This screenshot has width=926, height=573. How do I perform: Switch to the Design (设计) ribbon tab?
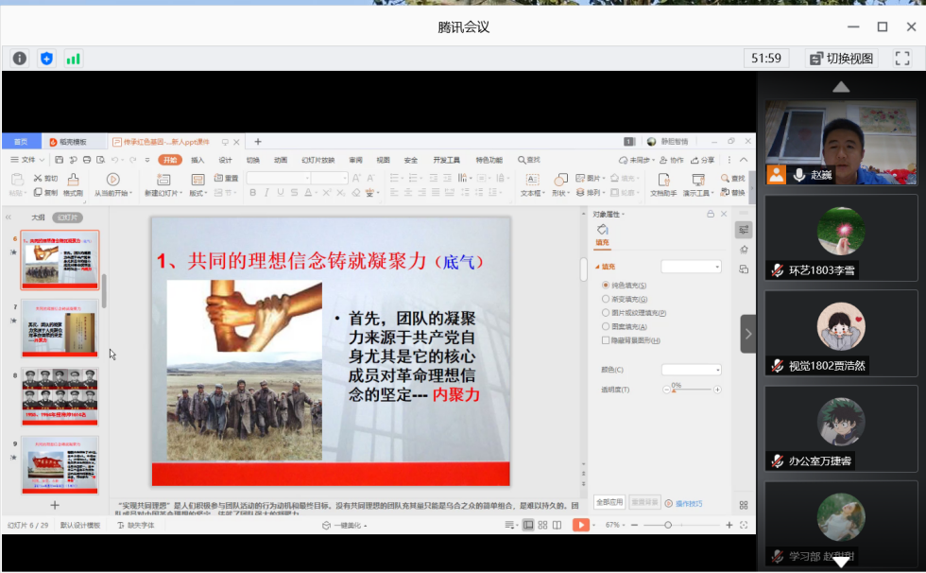coord(225,160)
